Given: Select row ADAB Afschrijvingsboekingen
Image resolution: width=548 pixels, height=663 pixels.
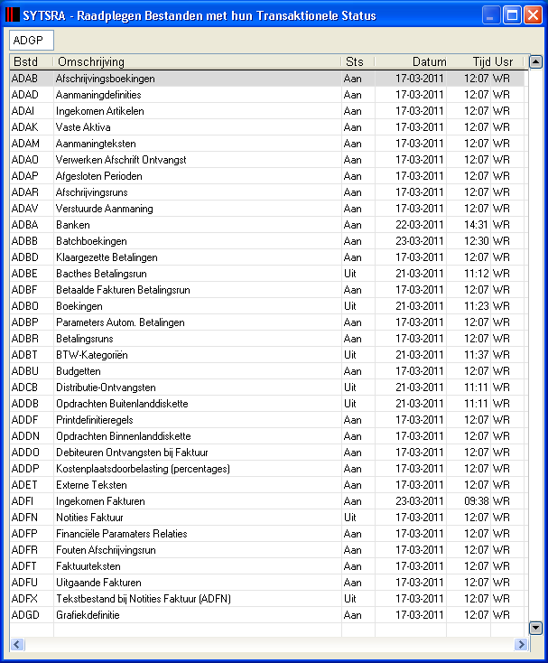Looking at the screenshot, I should [x=267, y=79].
